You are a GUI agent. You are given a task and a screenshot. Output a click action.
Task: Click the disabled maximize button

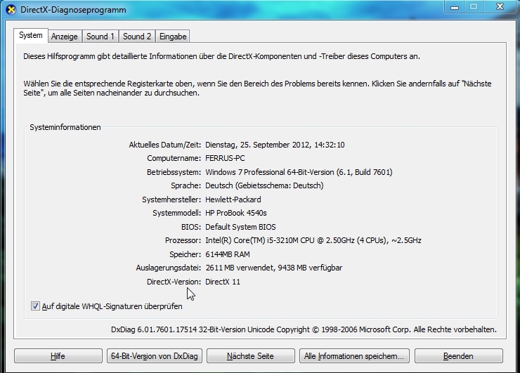click(x=474, y=6)
